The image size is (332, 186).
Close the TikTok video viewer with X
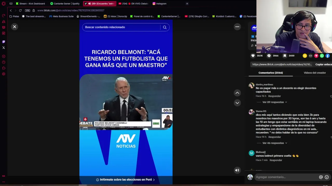click(15, 27)
